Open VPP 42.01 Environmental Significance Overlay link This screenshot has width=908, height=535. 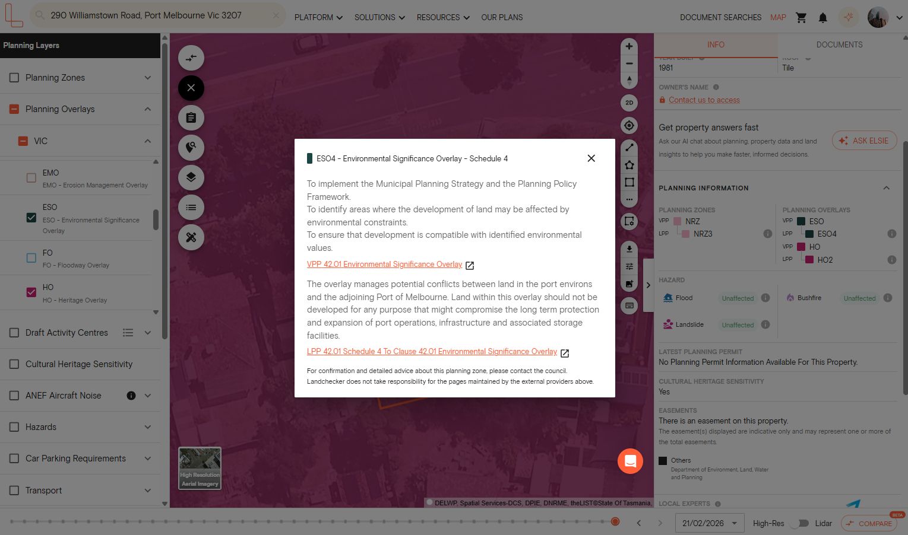click(x=385, y=265)
